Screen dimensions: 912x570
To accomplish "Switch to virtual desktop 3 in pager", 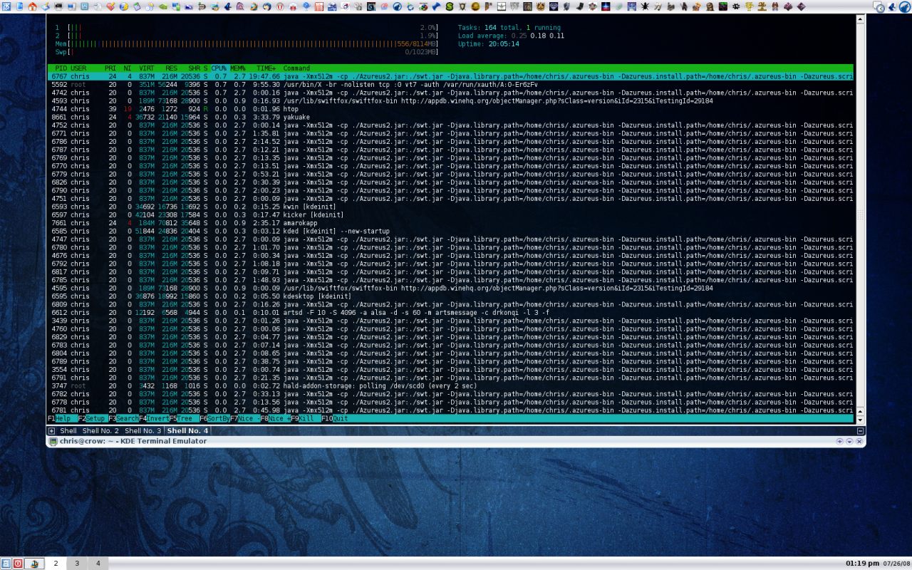I will pyautogui.click(x=77, y=564).
